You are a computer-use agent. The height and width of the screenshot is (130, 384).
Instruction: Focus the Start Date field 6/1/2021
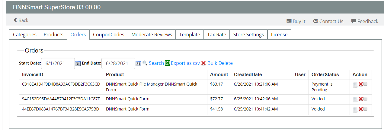(58, 63)
